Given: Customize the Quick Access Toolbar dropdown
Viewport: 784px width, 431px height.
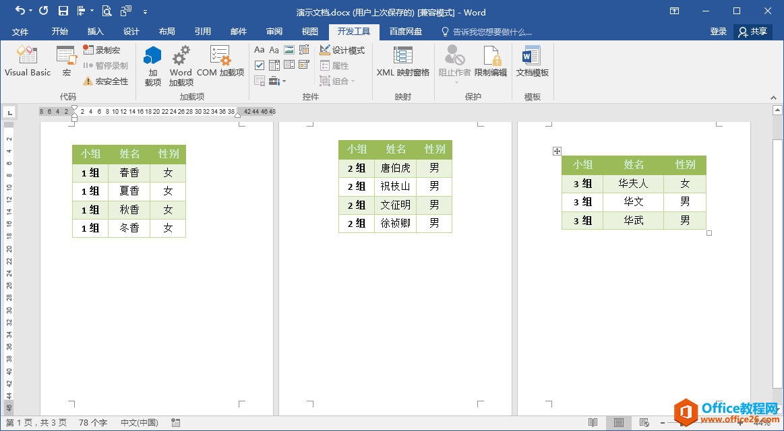Looking at the screenshot, I should tap(145, 11).
